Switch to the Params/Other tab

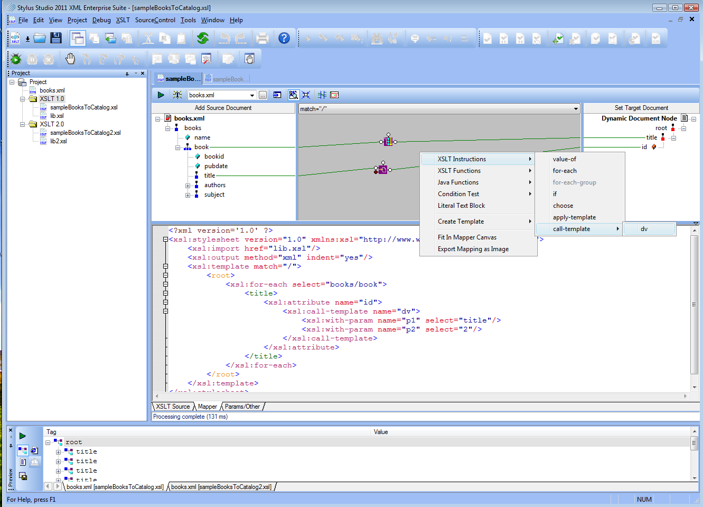[242, 407]
